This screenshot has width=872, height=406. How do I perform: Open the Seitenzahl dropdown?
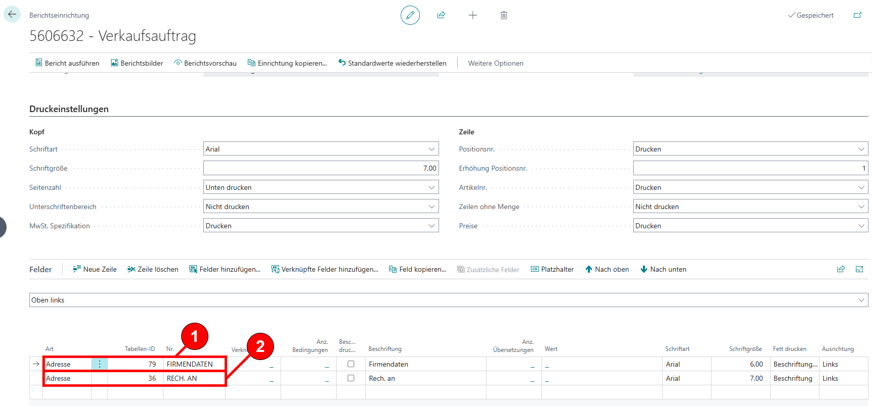pos(321,187)
